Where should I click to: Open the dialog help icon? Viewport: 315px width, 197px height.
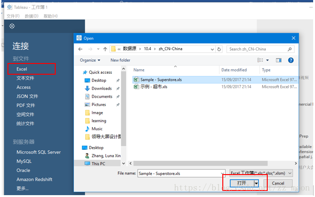tap(291, 60)
